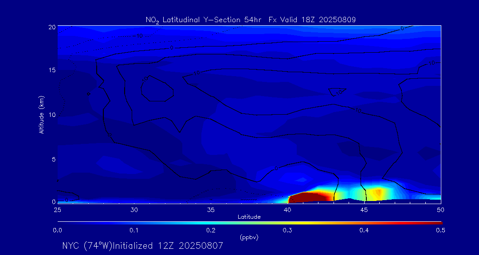This screenshot has width=479, height=255.
Task: Select the 0.3 value on the colorbar
Action: pos(287,230)
